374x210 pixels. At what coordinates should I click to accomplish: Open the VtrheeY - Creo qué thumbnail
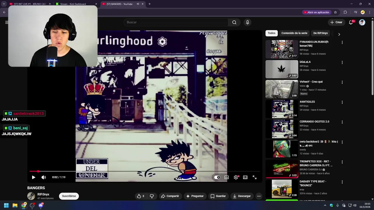[x=282, y=89]
